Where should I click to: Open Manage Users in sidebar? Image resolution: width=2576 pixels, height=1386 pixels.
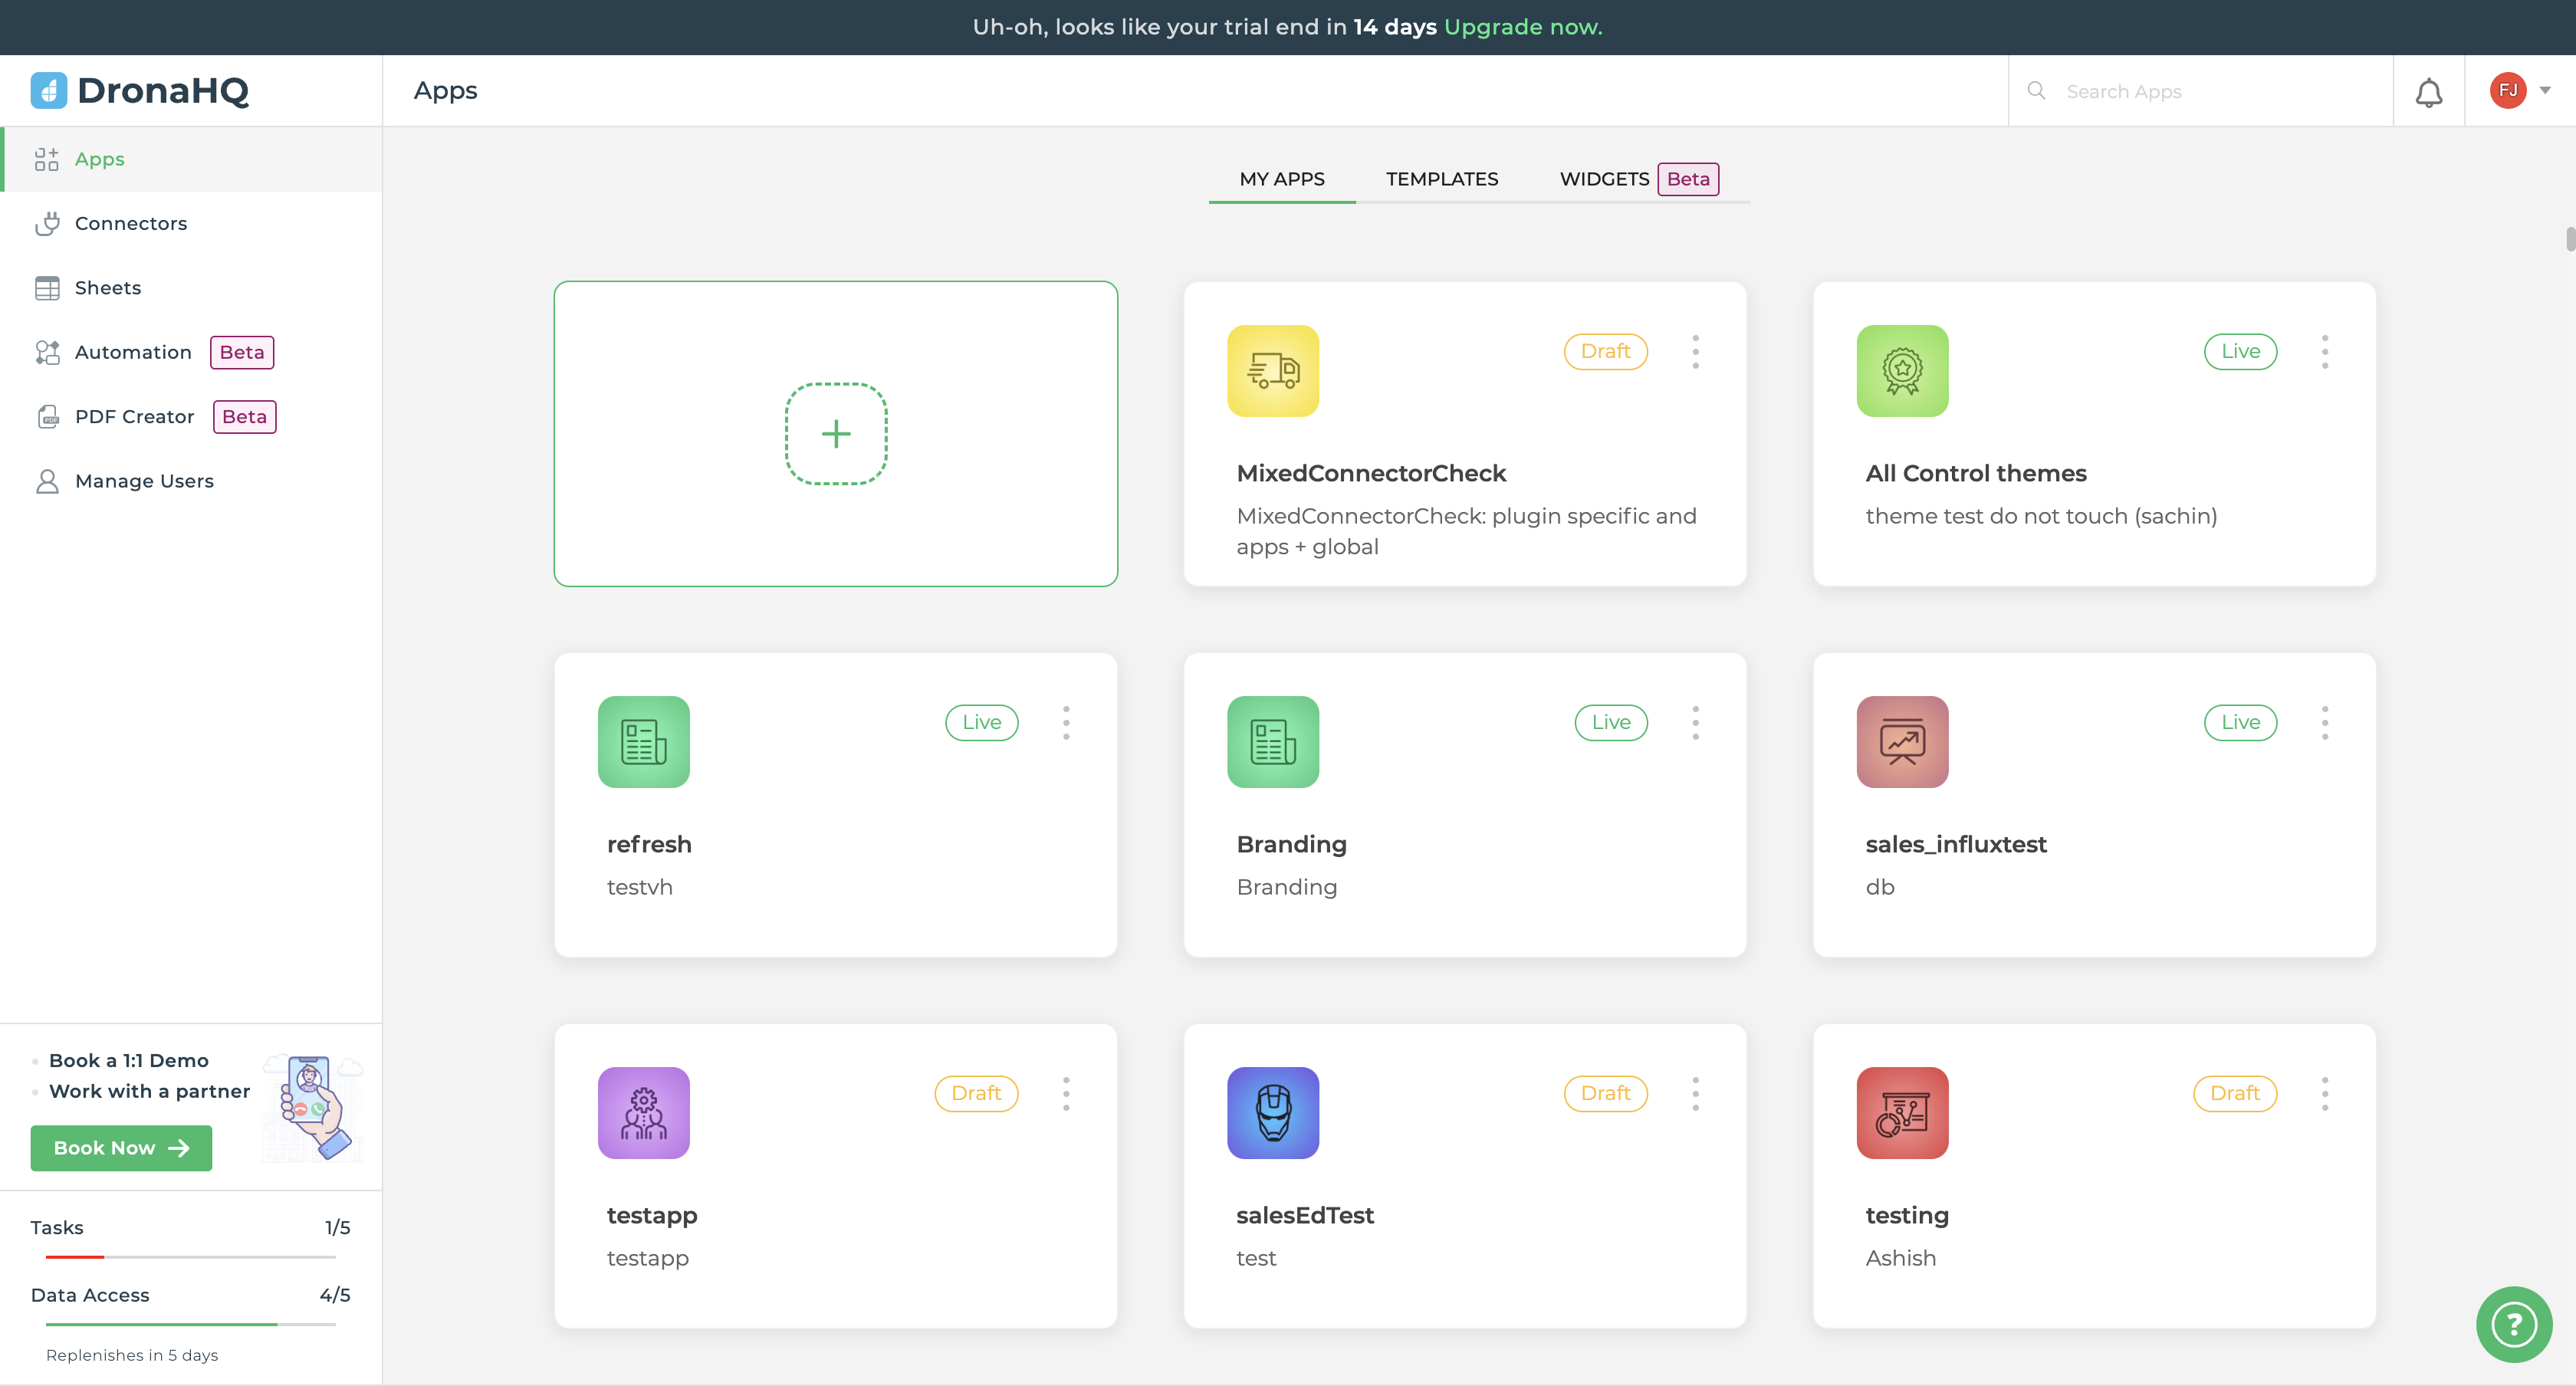coord(191,481)
